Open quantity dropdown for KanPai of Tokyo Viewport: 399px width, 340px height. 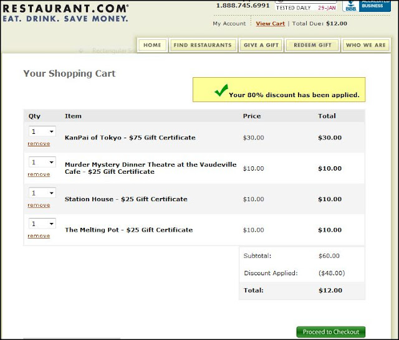(x=42, y=131)
